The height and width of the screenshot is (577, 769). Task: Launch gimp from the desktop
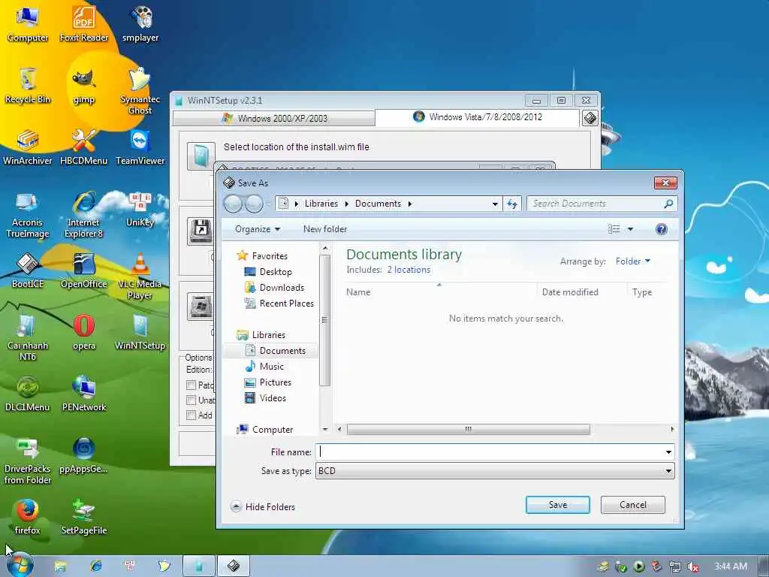tap(84, 86)
